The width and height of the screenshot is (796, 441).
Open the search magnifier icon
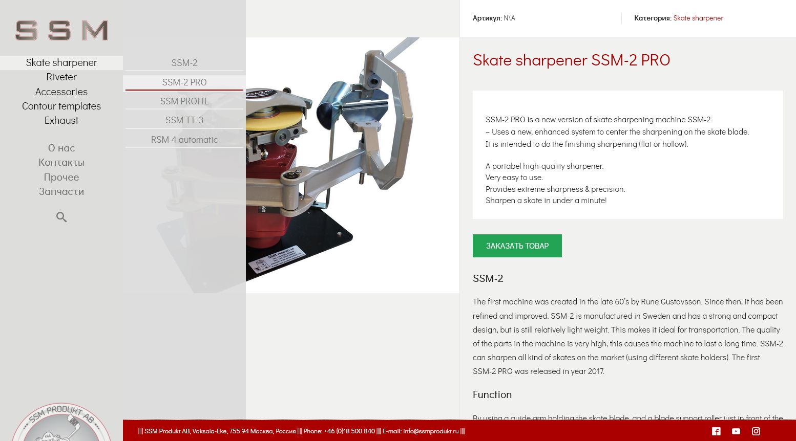pyautogui.click(x=61, y=217)
